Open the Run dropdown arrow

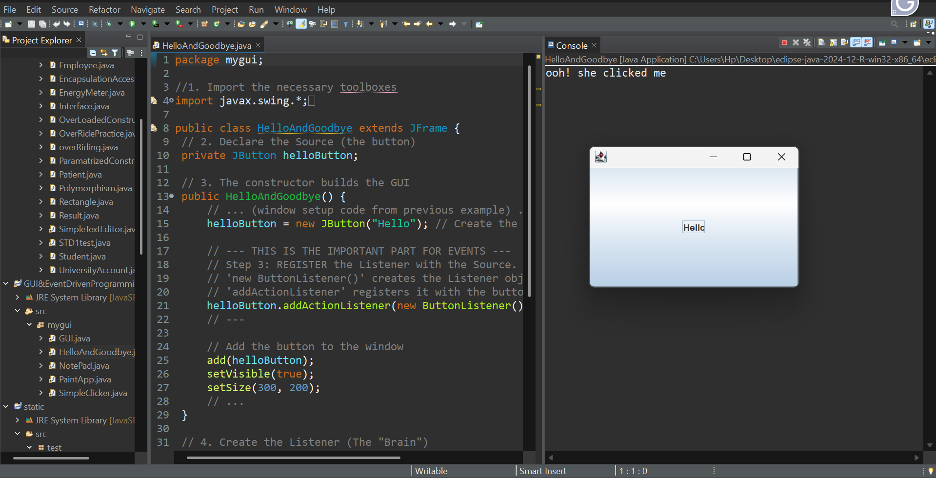pyautogui.click(x=143, y=23)
